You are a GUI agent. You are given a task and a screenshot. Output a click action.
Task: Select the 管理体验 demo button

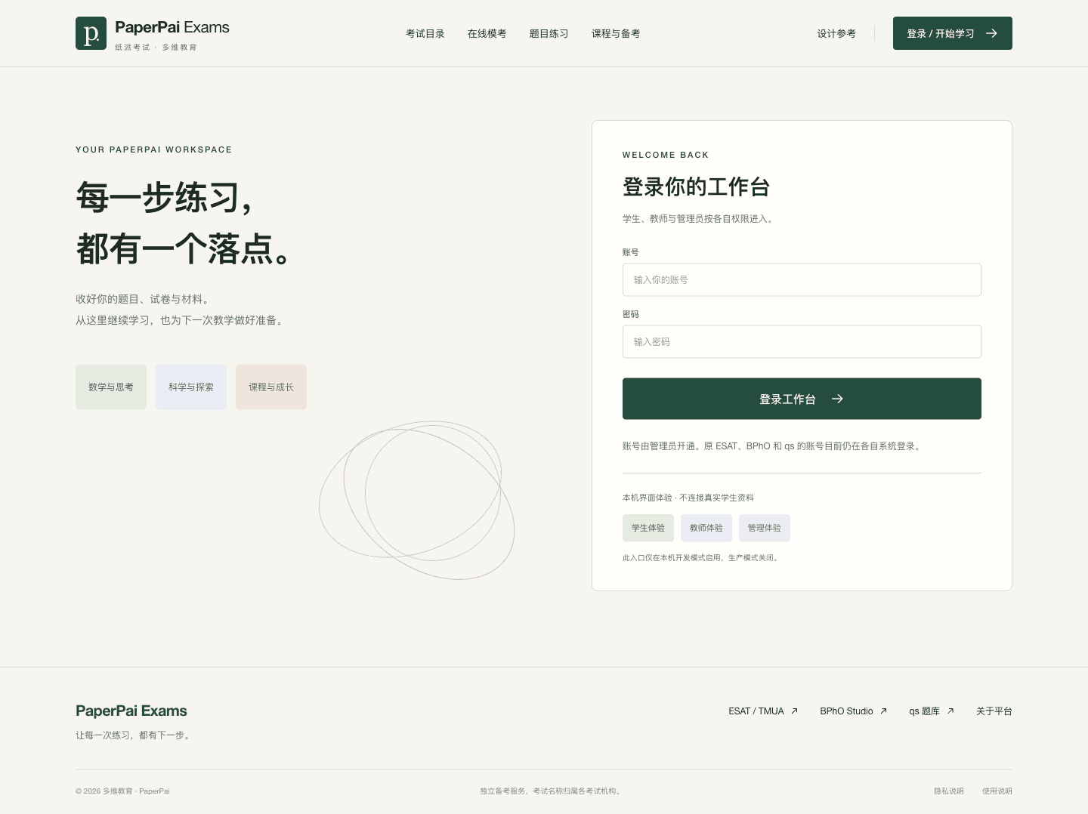tap(765, 528)
